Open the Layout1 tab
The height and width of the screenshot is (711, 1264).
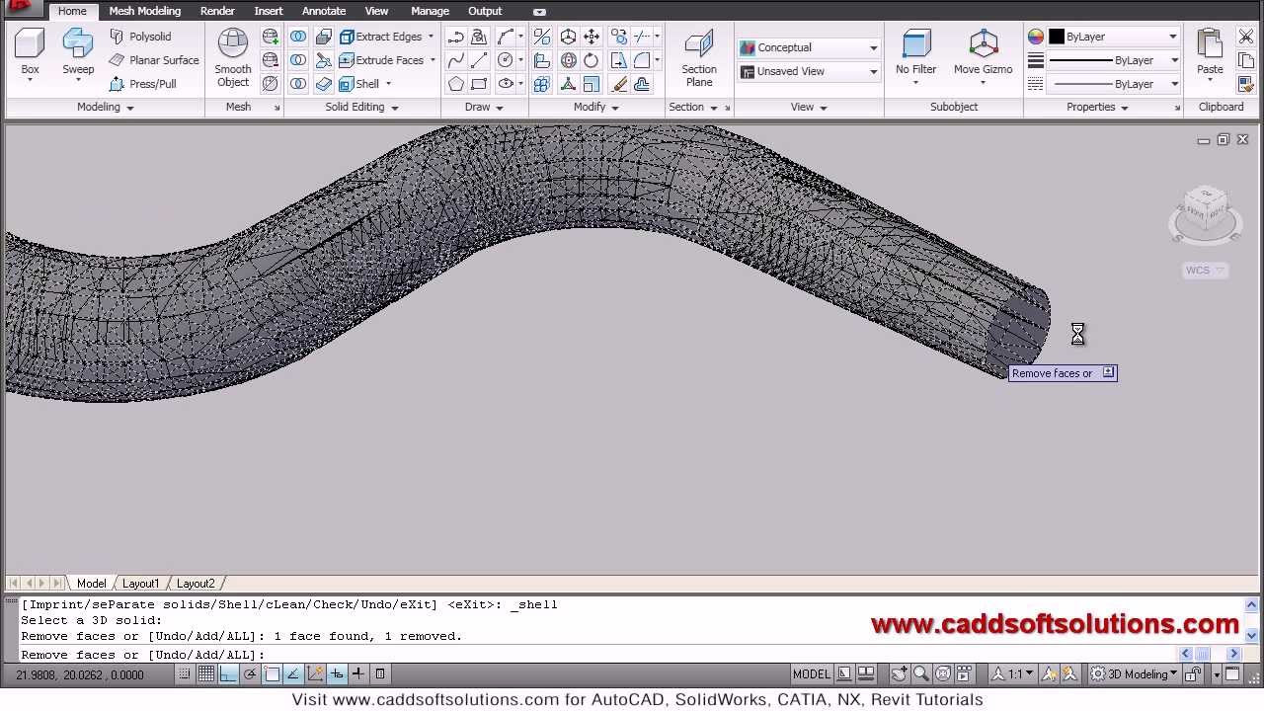point(140,584)
